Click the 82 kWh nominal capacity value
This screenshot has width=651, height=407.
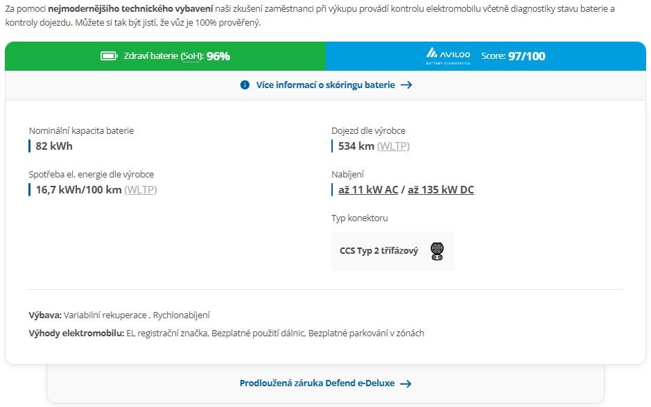54,146
